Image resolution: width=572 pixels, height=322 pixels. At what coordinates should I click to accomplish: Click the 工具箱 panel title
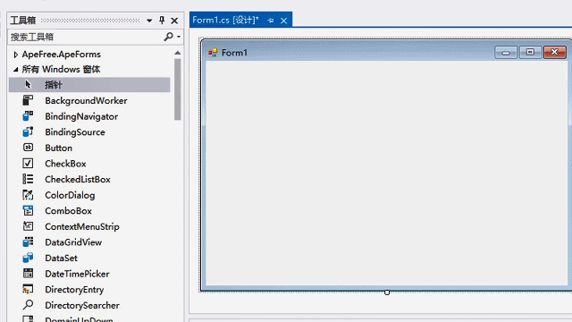click(x=22, y=21)
